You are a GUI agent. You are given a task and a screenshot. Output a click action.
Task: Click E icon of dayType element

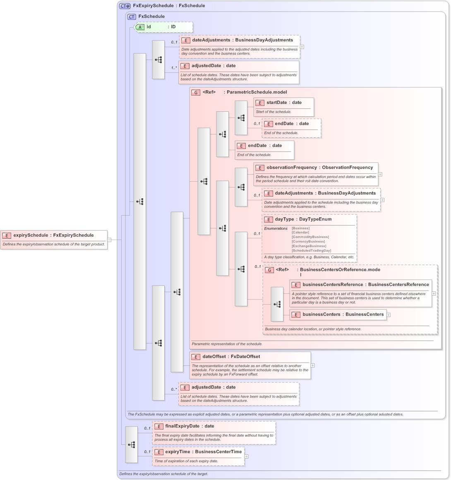click(x=268, y=219)
